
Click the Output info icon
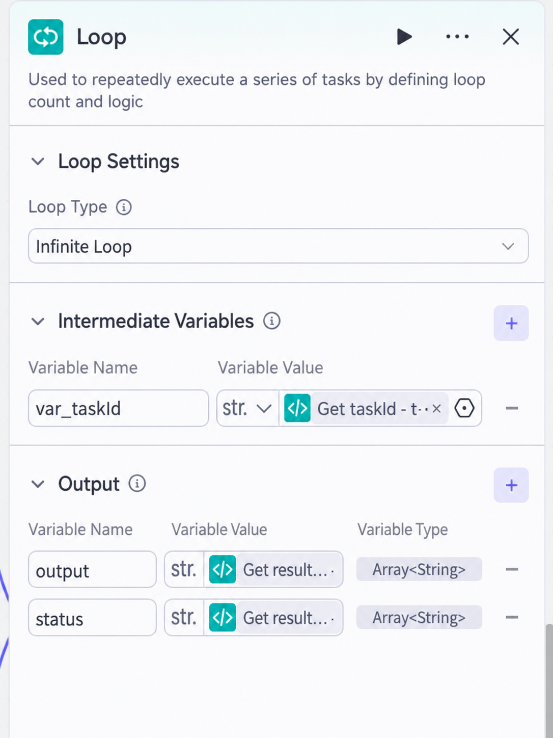tap(137, 483)
